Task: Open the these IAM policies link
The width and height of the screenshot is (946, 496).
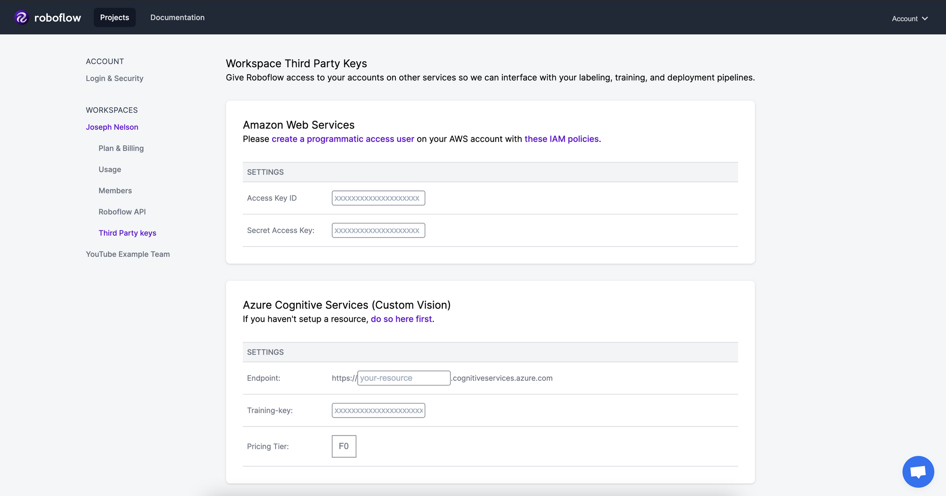Action: [561, 139]
